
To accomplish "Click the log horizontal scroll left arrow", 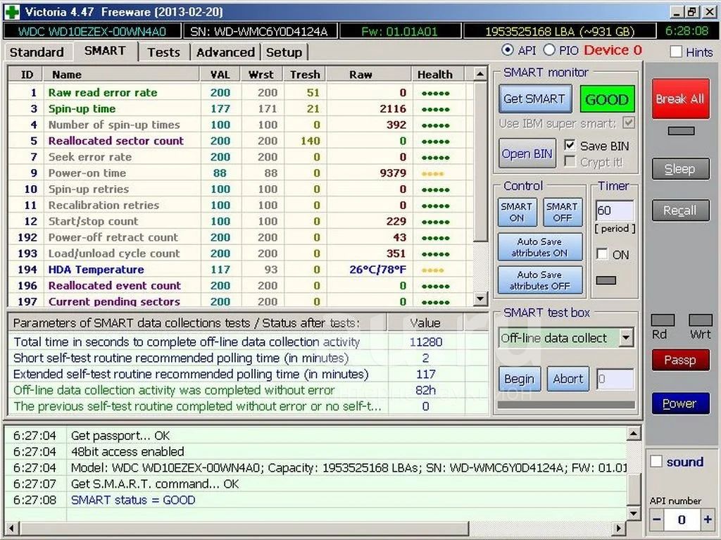I will click(x=12, y=528).
